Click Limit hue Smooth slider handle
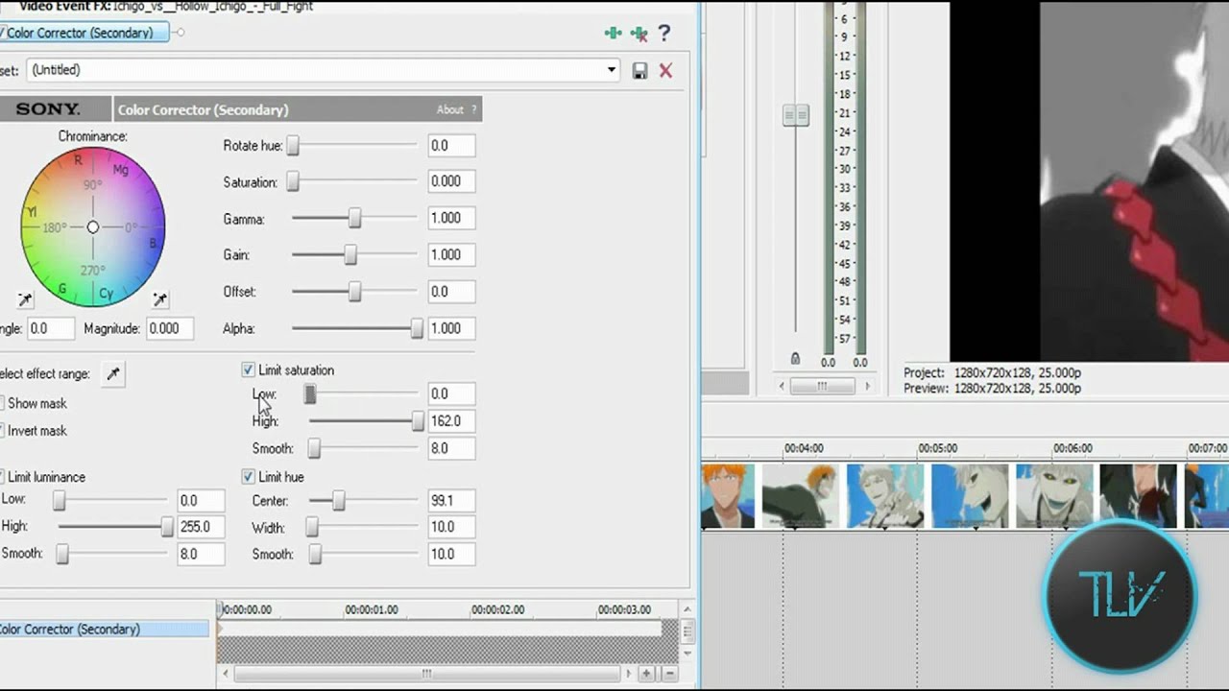The width and height of the screenshot is (1229, 691). [x=315, y=554]
